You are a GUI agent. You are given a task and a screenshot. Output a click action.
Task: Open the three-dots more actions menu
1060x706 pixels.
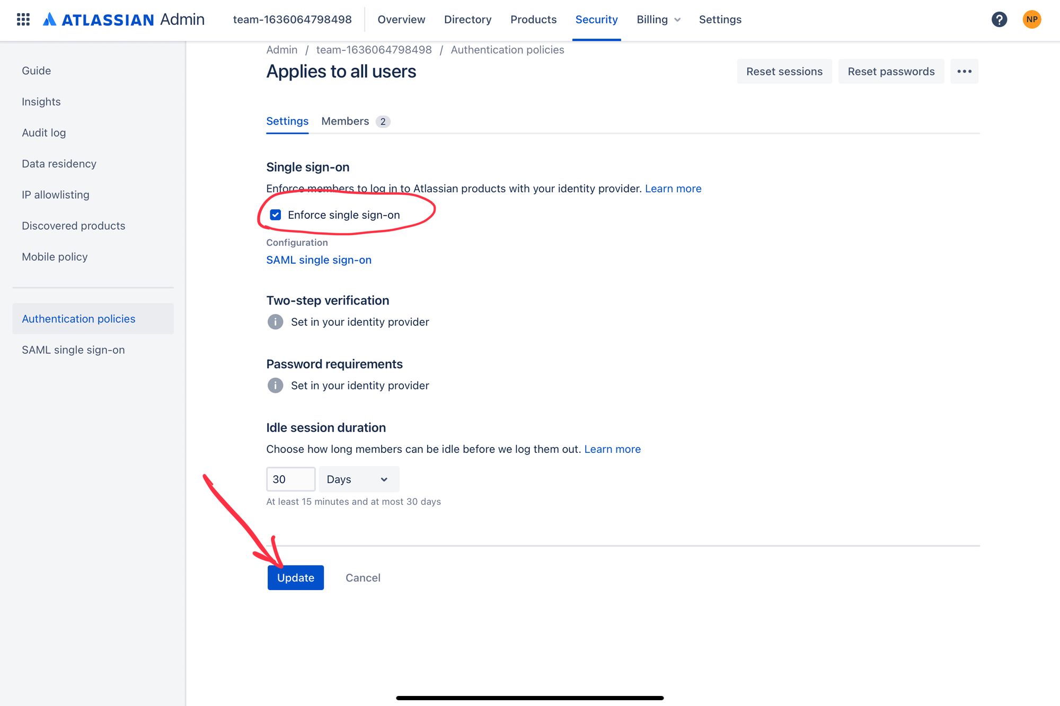tap(964, 72)
